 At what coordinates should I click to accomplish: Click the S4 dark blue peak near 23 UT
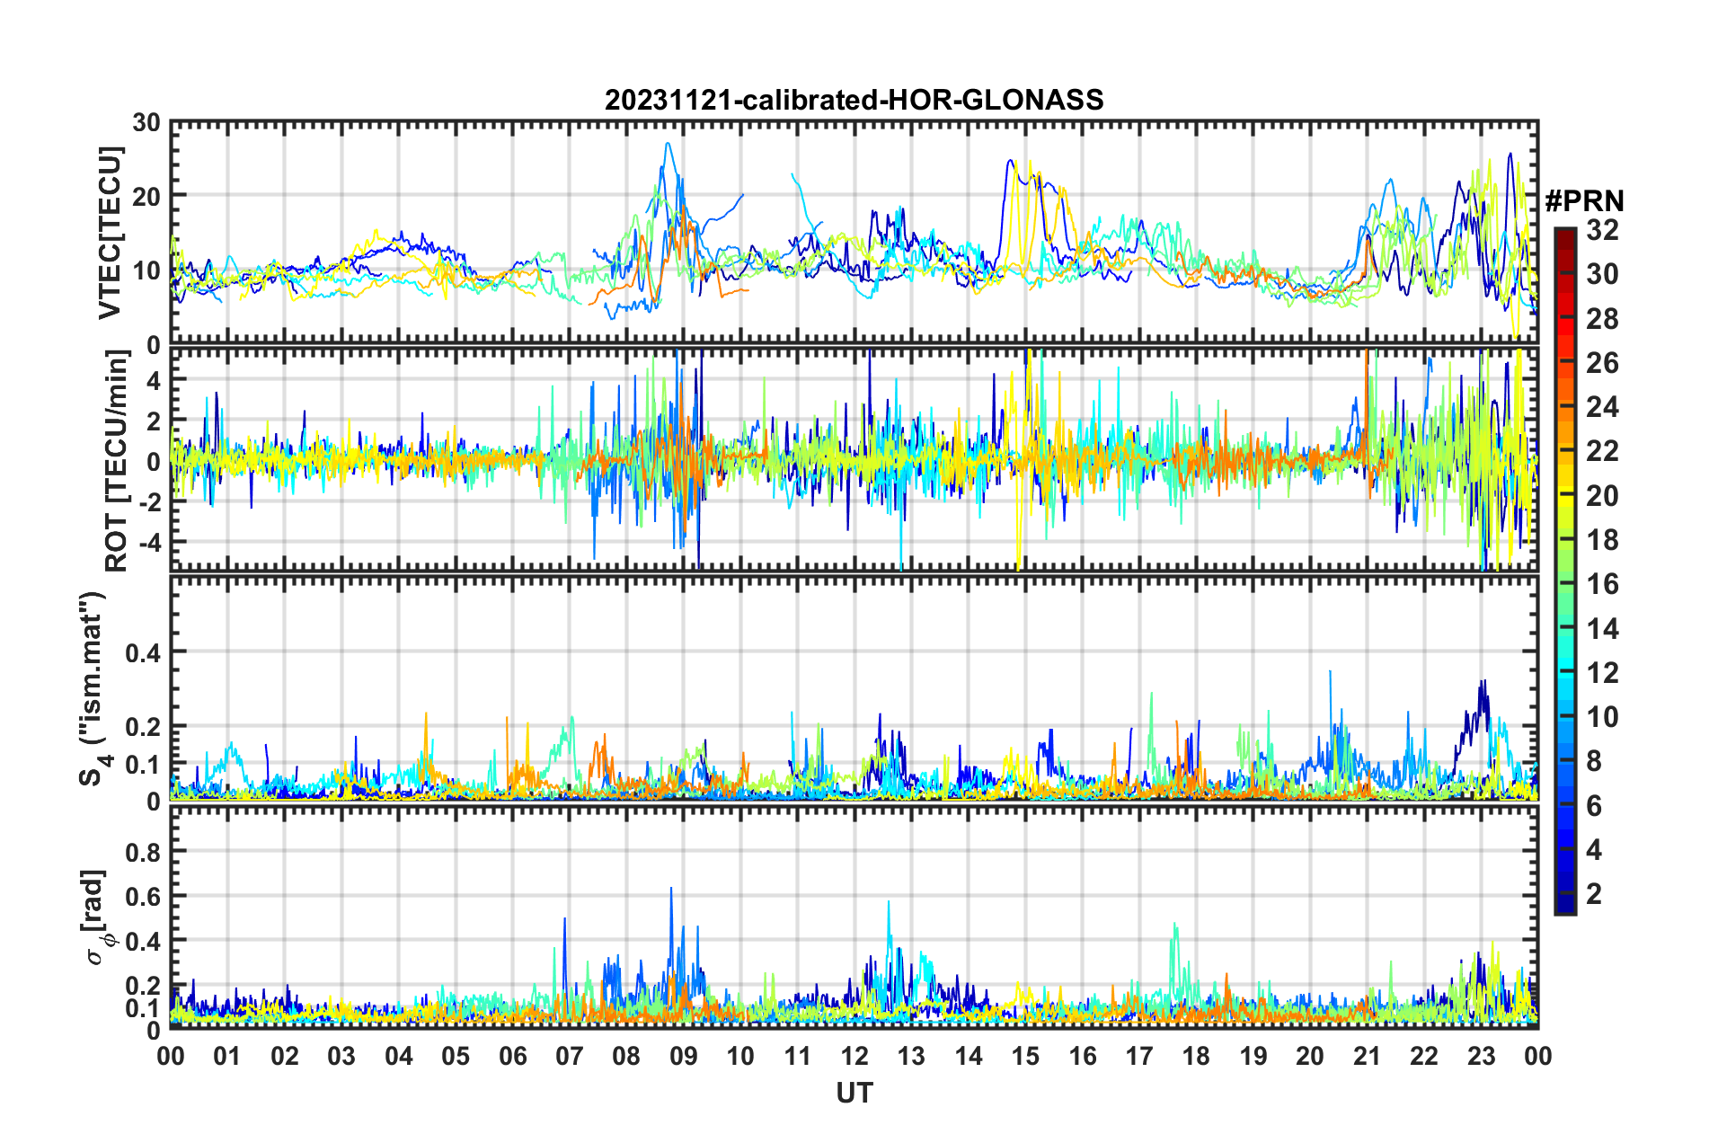1482,685
